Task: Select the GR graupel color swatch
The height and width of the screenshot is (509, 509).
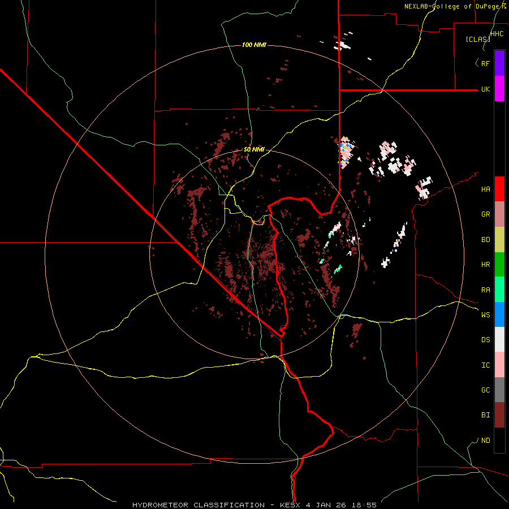Action: coord(499,214)
